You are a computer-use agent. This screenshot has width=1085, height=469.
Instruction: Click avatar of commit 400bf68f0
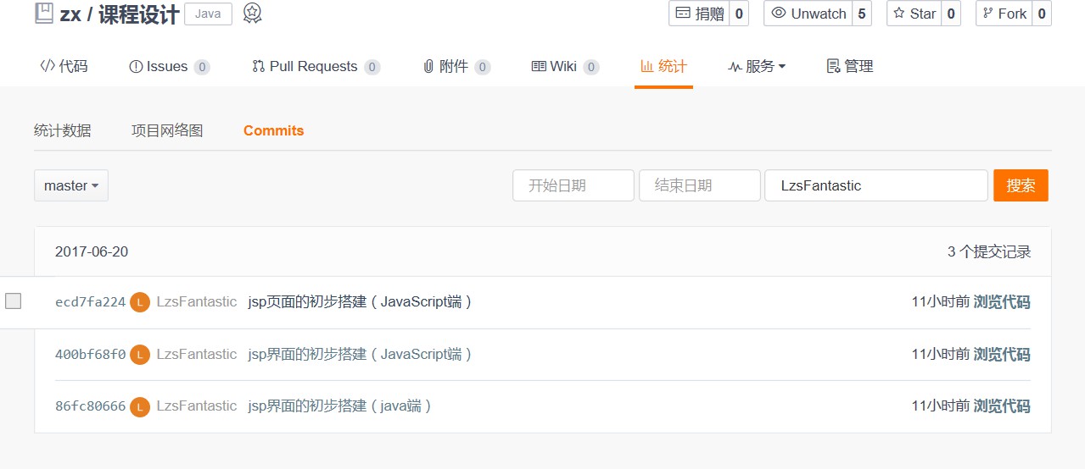tap(140, 355)
